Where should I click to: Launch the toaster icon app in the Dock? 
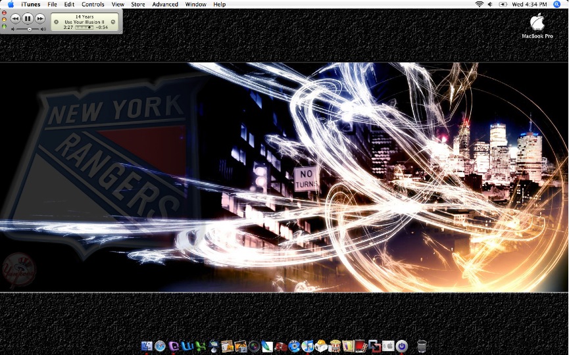click(321, 346)
